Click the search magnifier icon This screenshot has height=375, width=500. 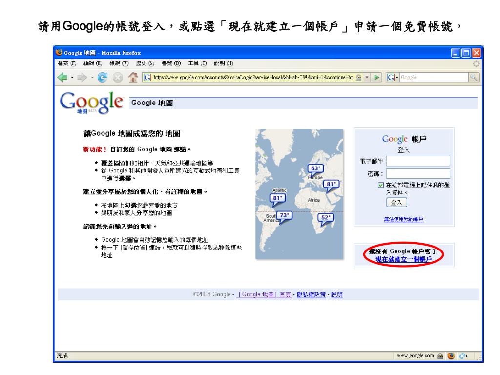[474, 77]
